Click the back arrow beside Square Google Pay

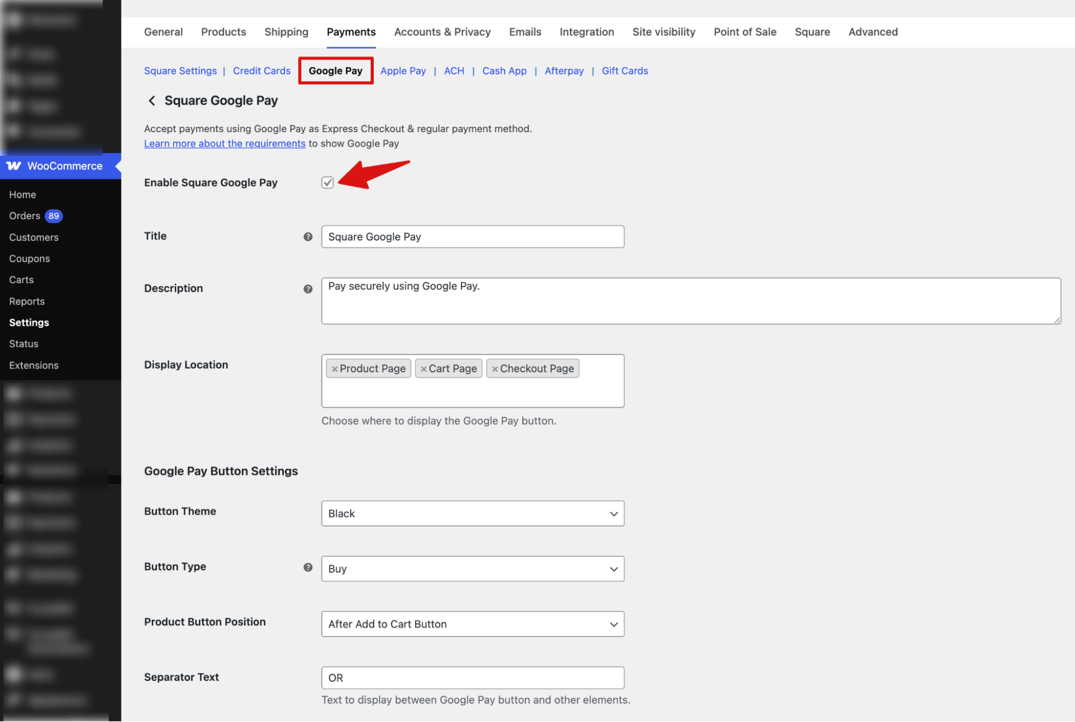152,101
